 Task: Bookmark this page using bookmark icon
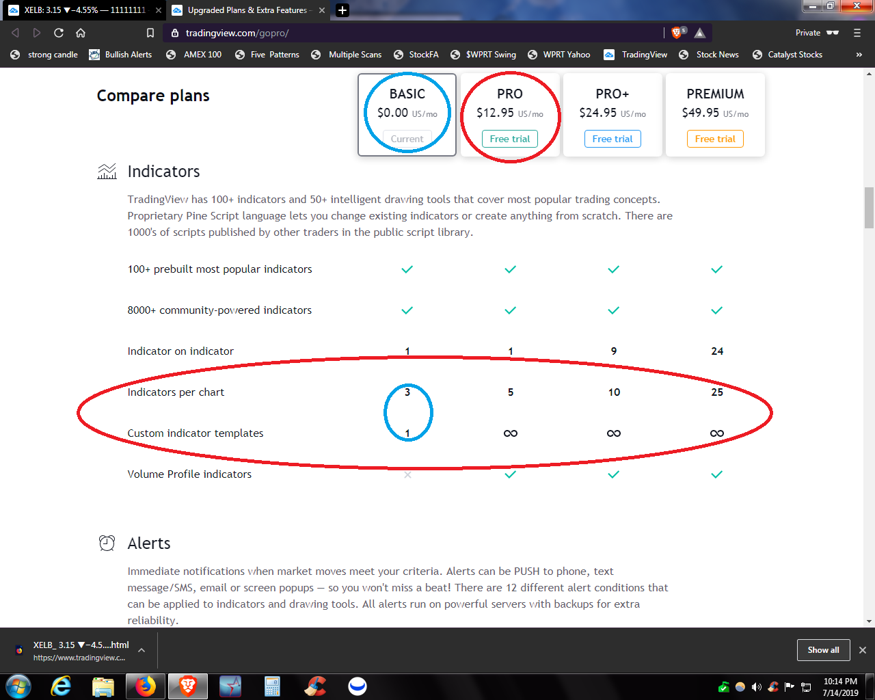pyautogui.click(x=150, y=33)
